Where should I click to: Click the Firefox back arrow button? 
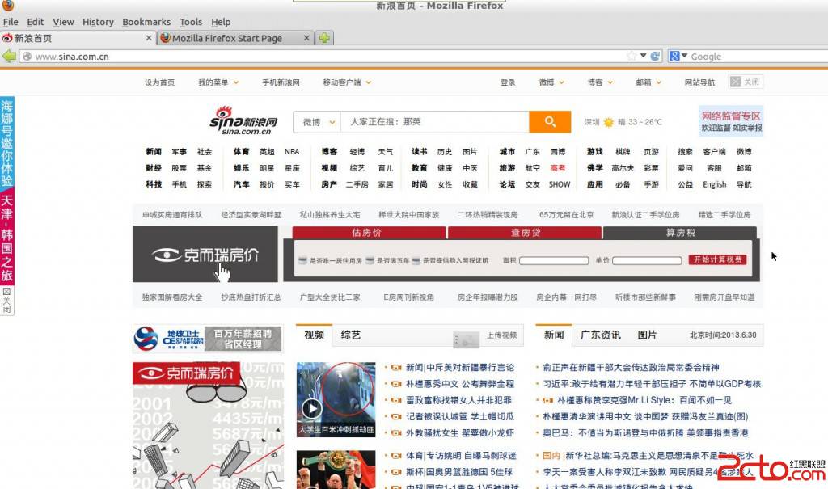9,56
